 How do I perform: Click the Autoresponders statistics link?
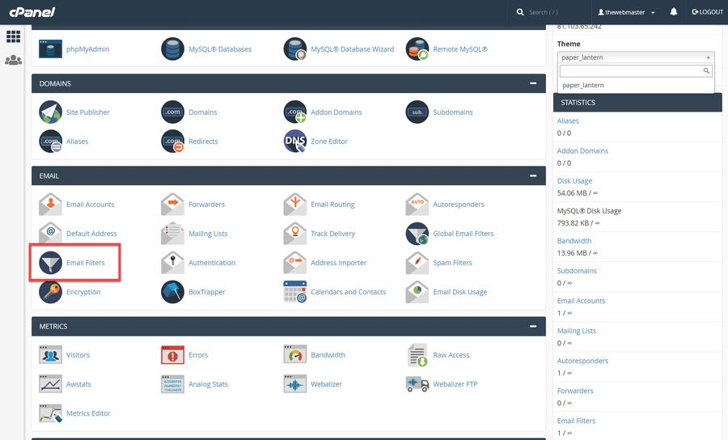click(x=582, y=361)
